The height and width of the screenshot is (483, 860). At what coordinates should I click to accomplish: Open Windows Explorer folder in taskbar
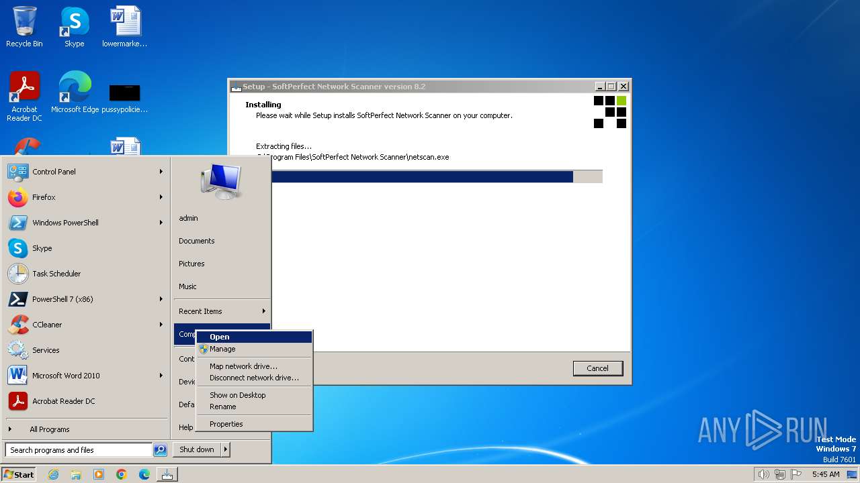76,474
